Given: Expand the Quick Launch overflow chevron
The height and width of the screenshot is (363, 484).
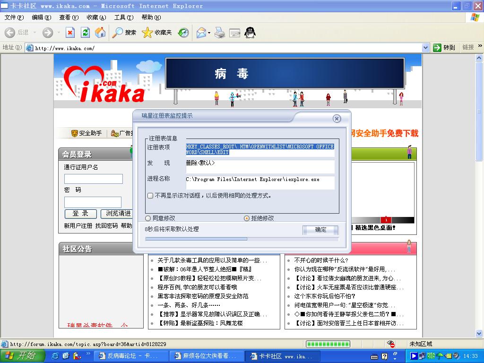Looking at the screenshot, I should pyautogui.click(x=88, y=353).
